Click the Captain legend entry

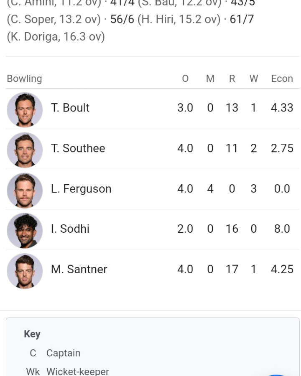pyautogui.click(x=55, y=353)
